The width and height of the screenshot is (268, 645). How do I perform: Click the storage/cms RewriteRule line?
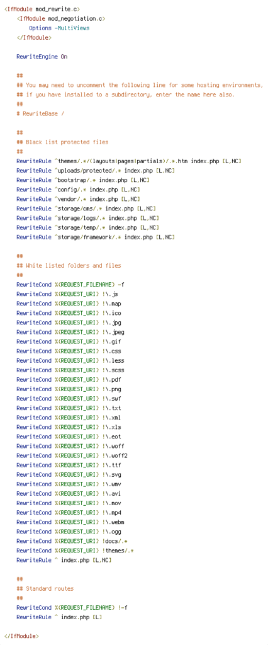point(86,208)
